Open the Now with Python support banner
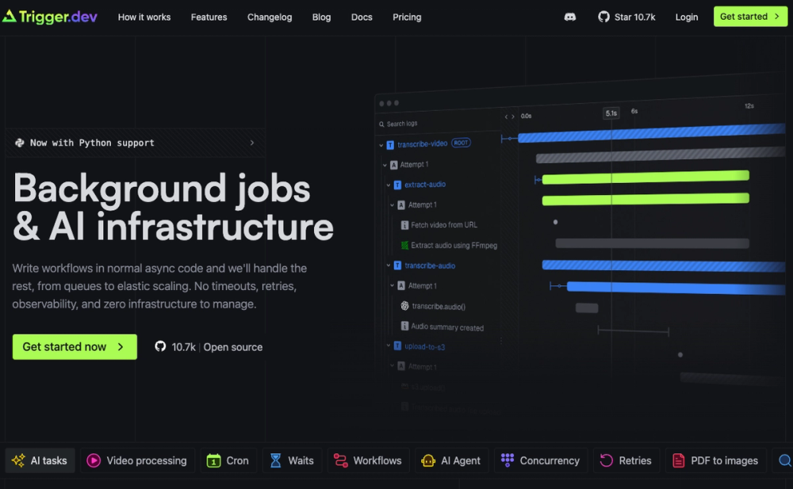Image resolution: width=793 pixels, height=489 pixels. pyautogui.click(x=135, y=143)
